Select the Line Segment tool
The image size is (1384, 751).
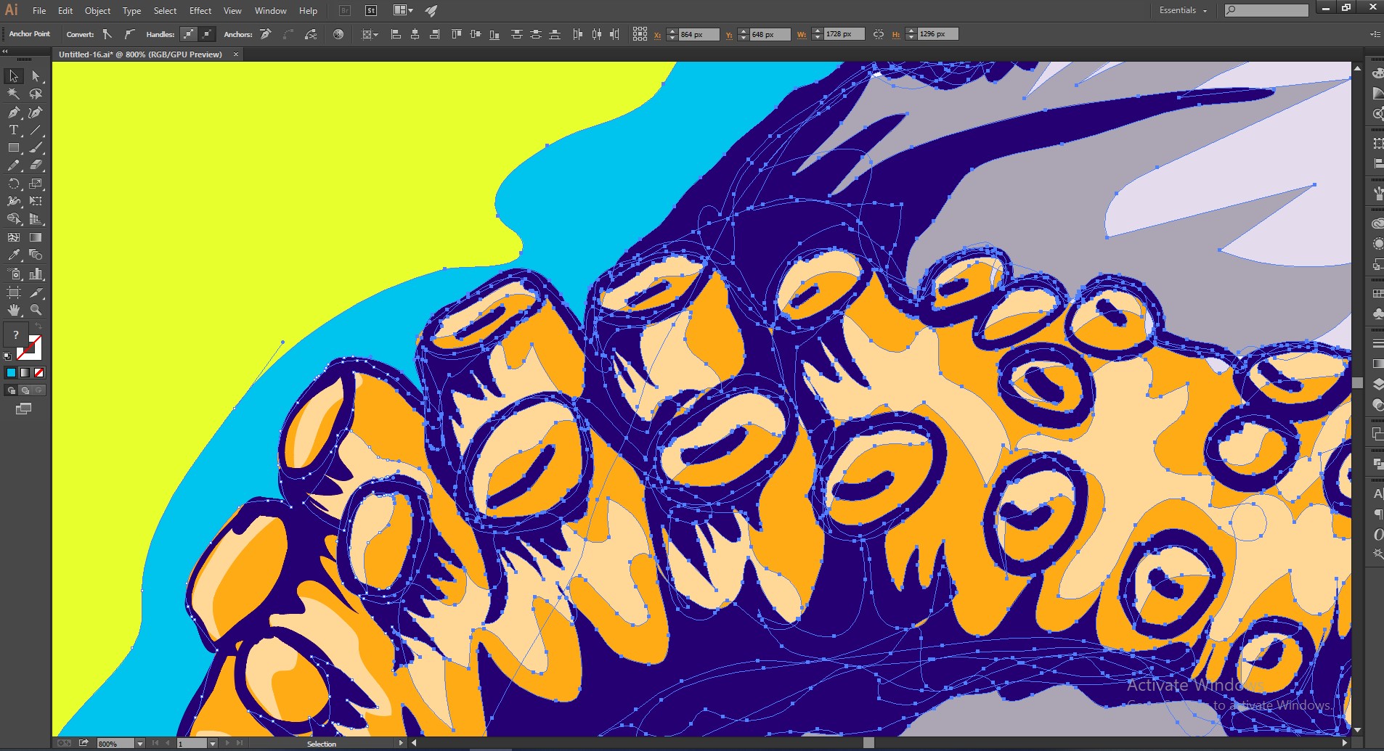pos(36,130)
